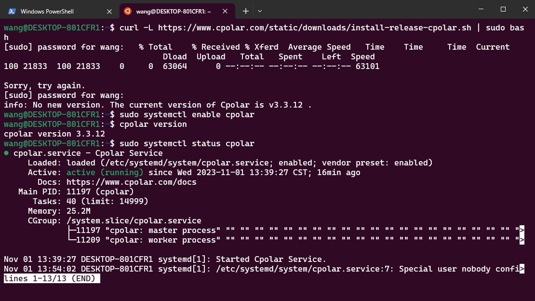This screenshot has height=301, width=535.
Task: Close the Windows PowerShell tab
Action: point(109,11)
